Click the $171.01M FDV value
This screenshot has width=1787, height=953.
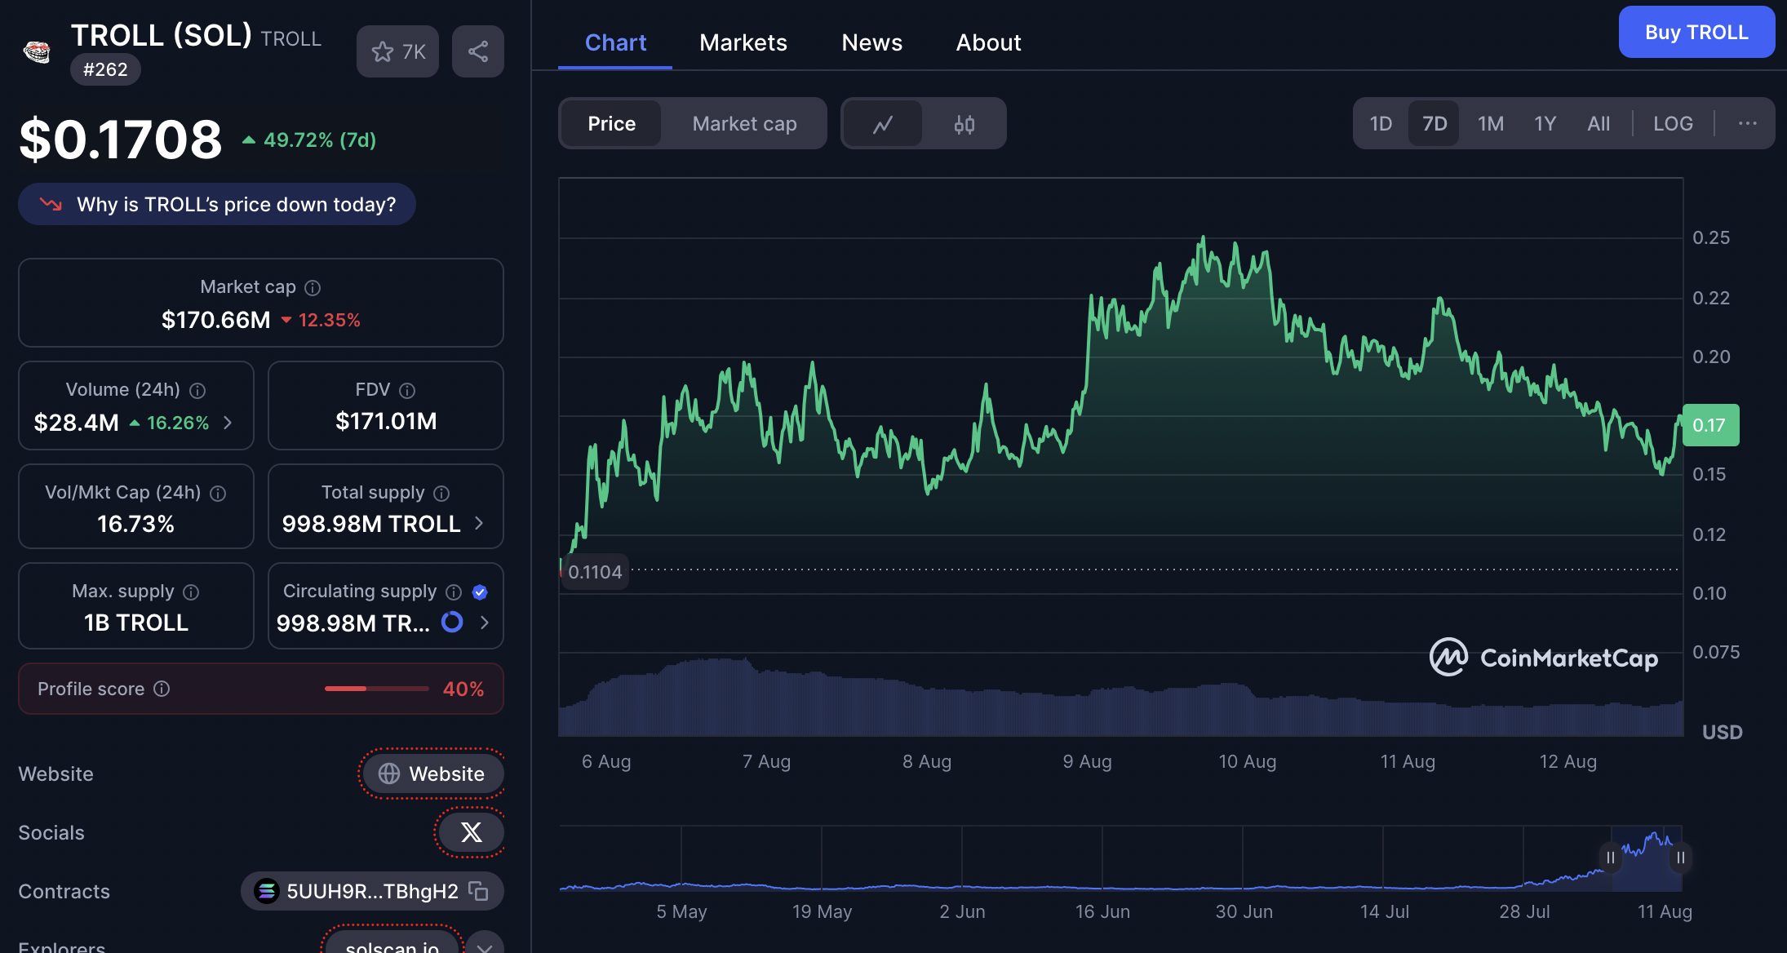click(386, 421)
